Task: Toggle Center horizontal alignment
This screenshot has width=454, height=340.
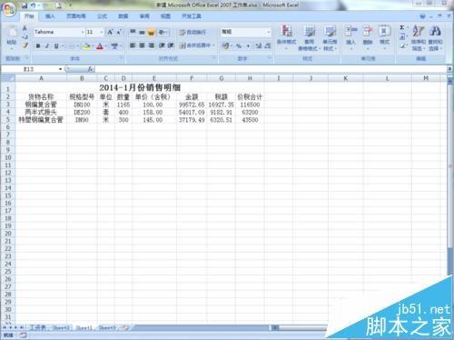Action: pyautogui.click(x=142, y=45)
